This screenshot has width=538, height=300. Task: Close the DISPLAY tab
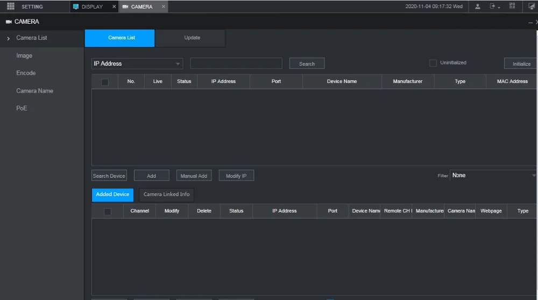[x=114, y=7]
